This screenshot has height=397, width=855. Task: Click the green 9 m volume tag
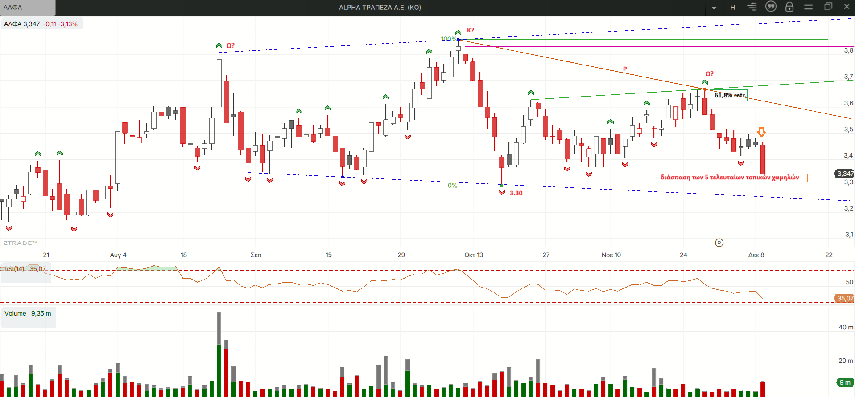tap(845, 382)
